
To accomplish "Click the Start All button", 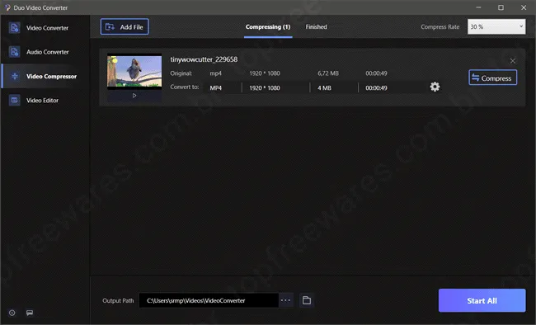I will point(482,300).
